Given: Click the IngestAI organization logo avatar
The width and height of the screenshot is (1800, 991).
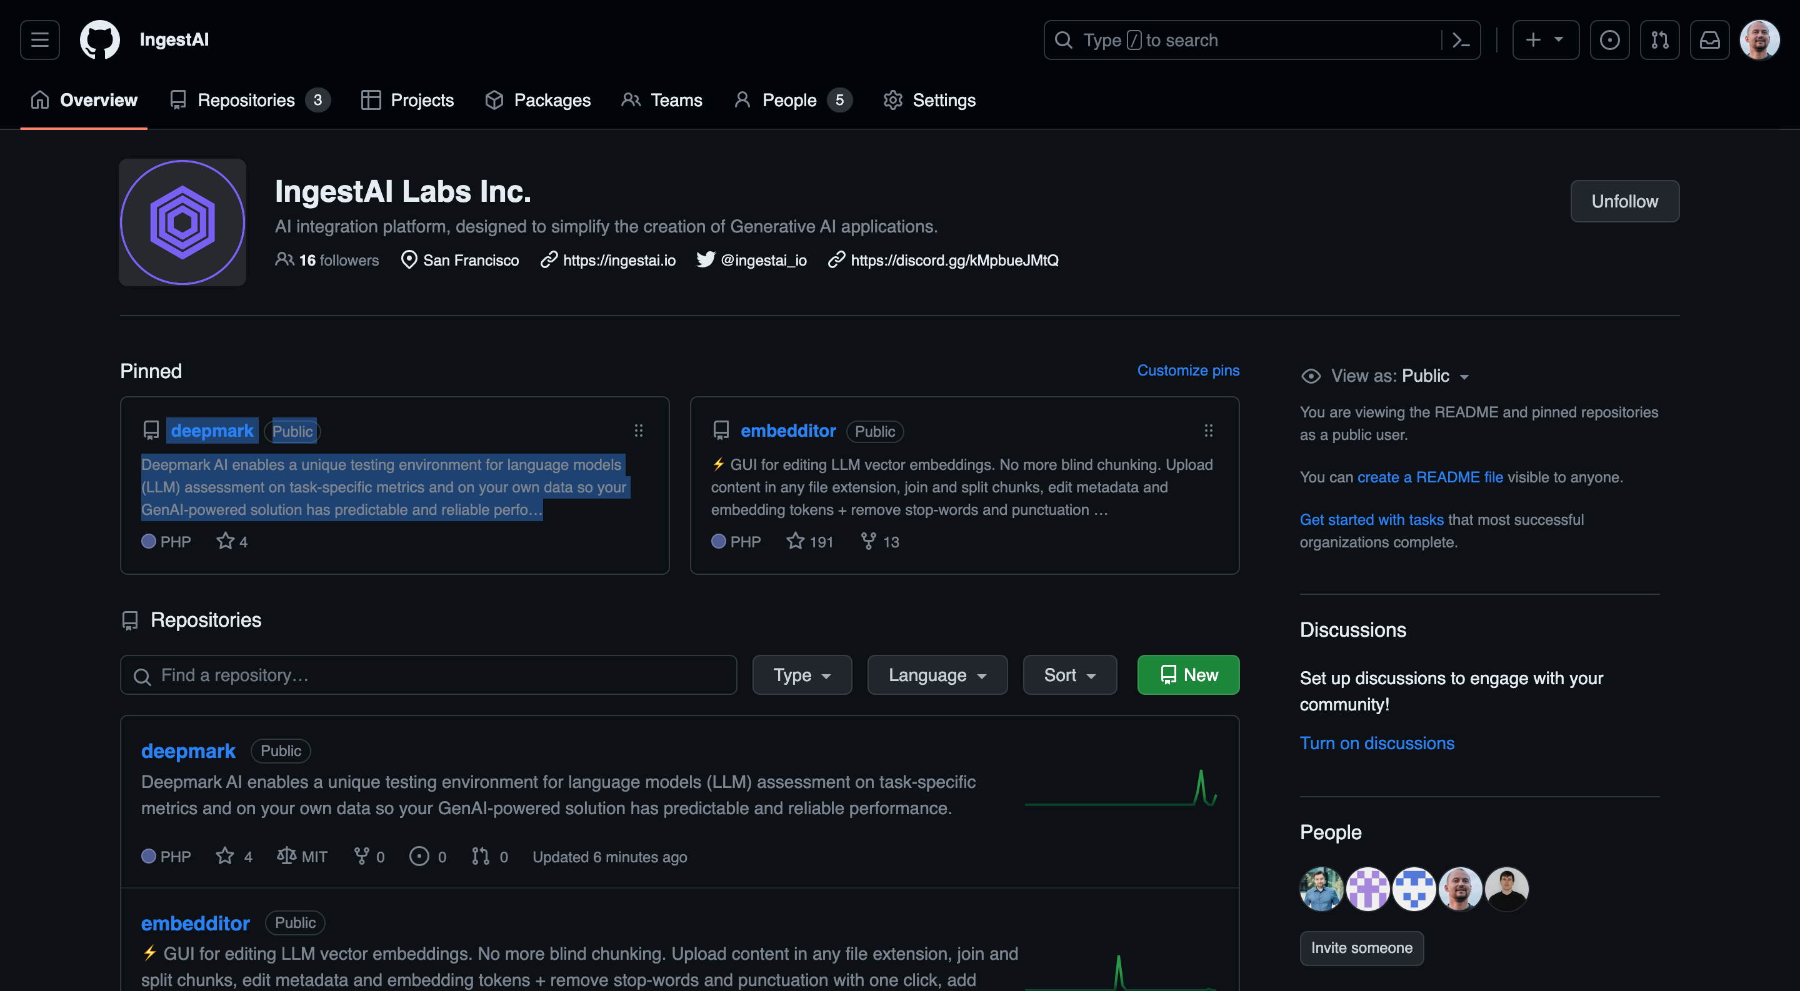Looking at the screenshot, I should point(182,222).
